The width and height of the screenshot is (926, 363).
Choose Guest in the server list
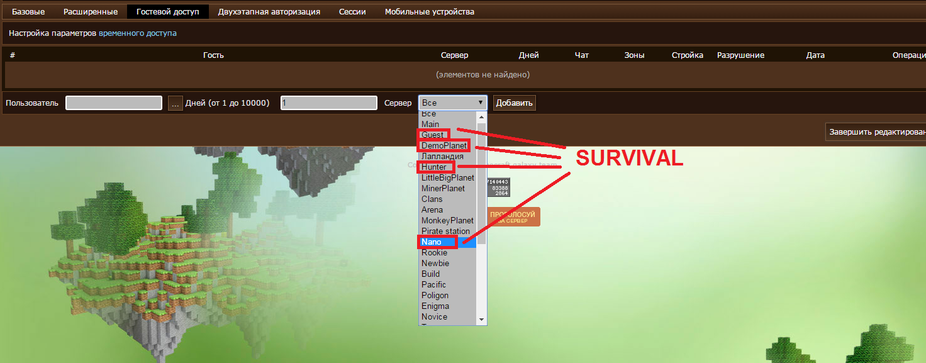click(x=448, y=135)
